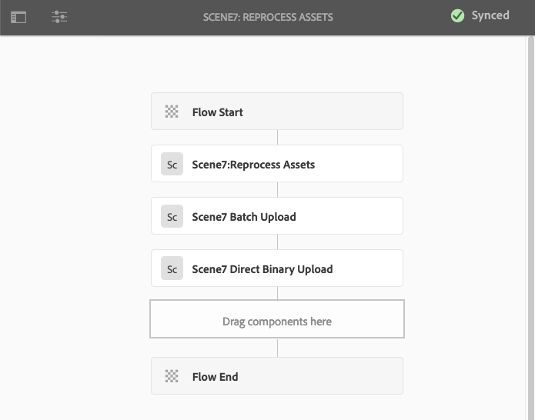The image size is (535, 420).
Task: Click connector line above Flow End
Action: coord(277,348)
